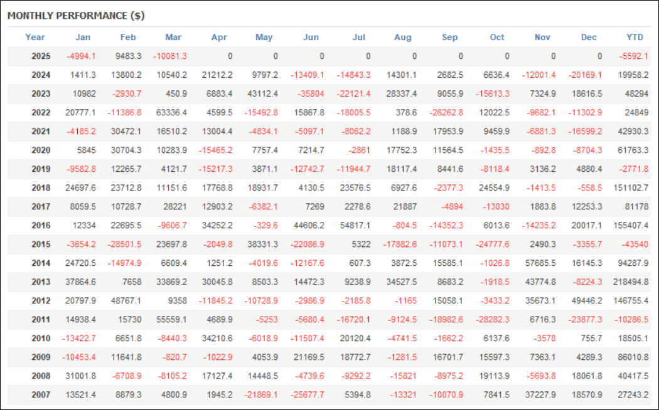Click 2007 Nov value 37227.9
This screenshot has width=659, height=410.
tap(540, 395)
